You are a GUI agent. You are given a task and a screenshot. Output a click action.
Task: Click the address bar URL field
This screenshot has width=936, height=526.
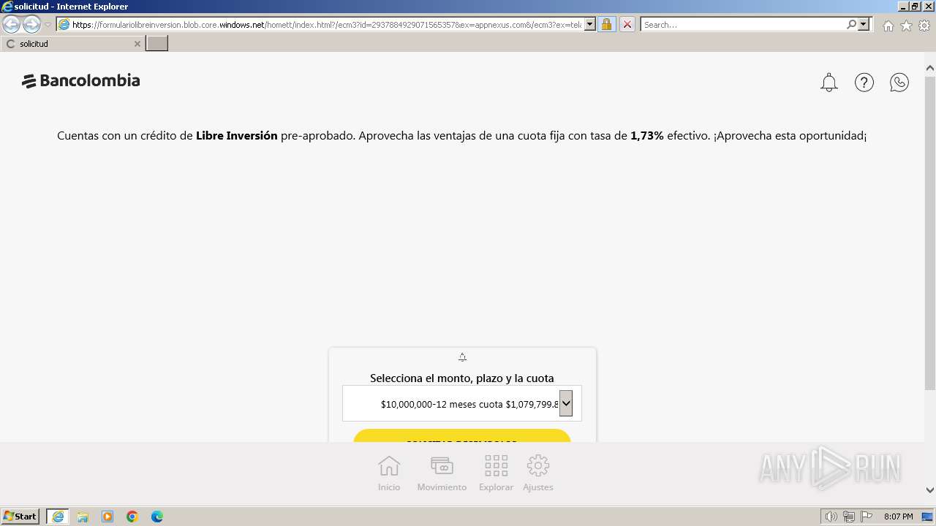pyautogui.click(x=326, y=24)
